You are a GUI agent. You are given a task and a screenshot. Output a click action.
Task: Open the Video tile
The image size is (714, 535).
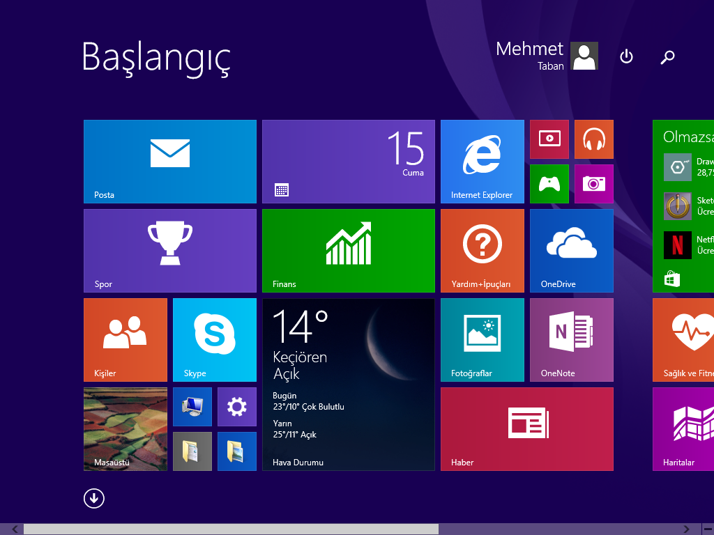[x=549, y=139]
